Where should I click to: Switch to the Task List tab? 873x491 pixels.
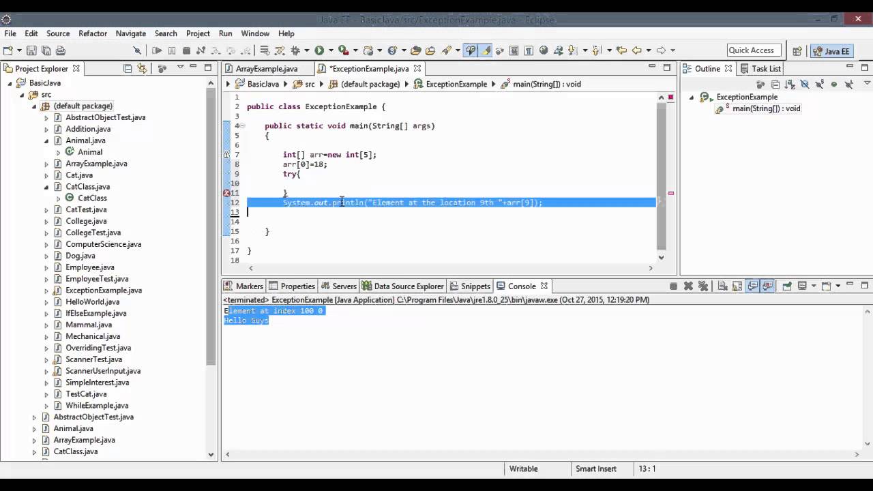point(760,69)
